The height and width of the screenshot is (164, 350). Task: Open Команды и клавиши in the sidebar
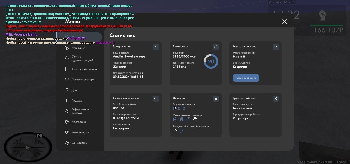coord(81,69)
